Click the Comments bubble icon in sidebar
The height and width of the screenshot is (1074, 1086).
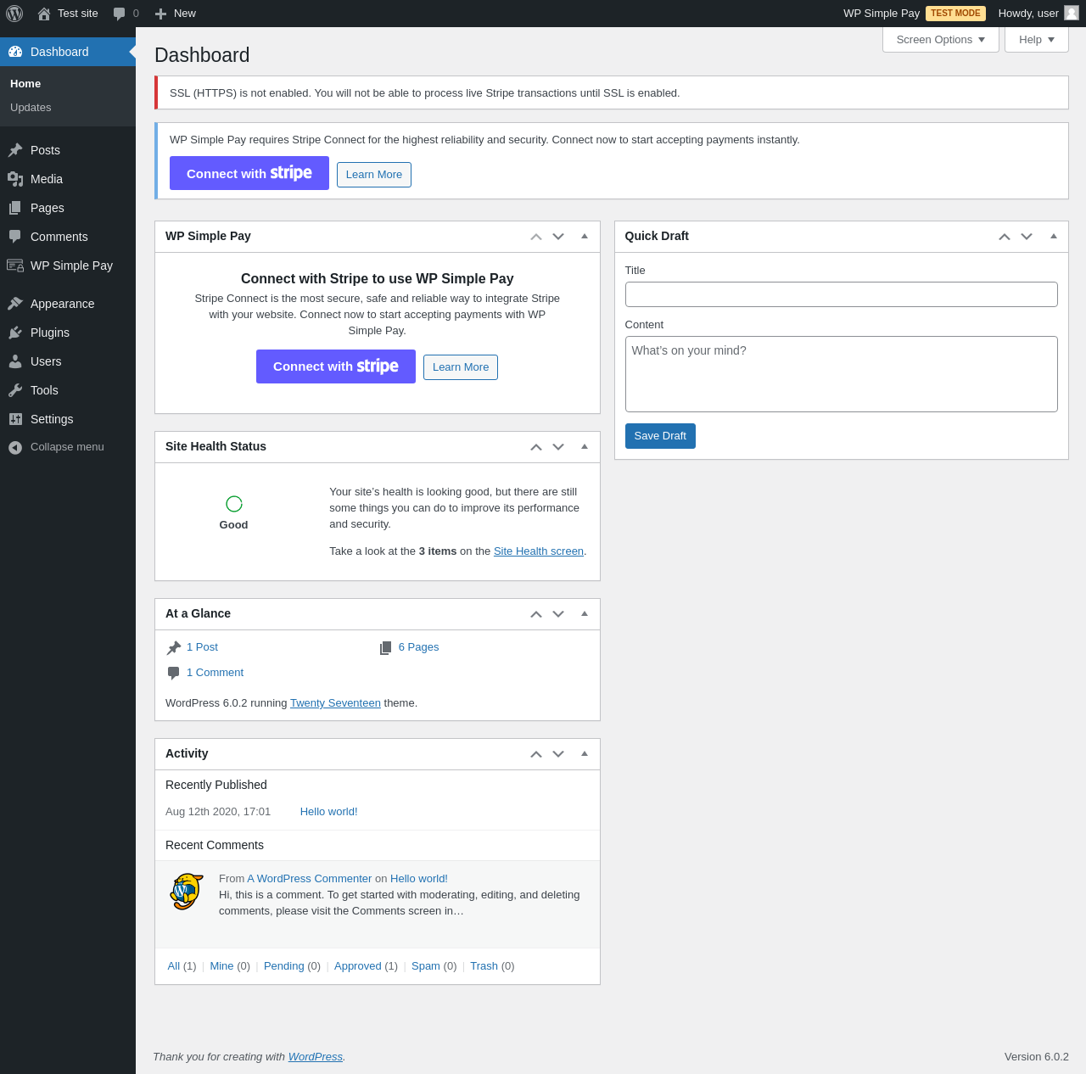pyautogui.click(x=15, y=237)
